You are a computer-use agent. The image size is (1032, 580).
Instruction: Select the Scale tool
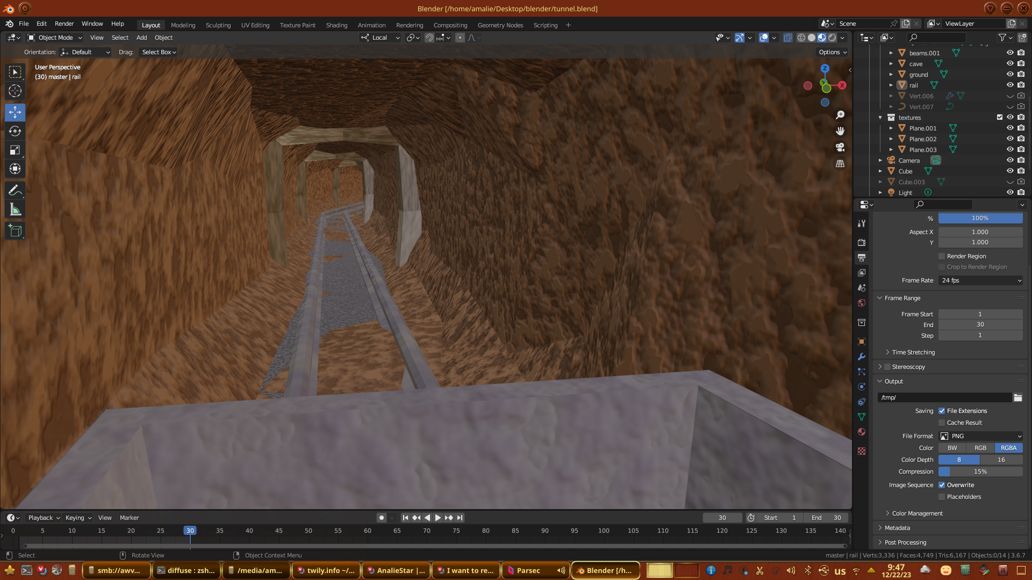pyautogui.click(x=15, y=150)
